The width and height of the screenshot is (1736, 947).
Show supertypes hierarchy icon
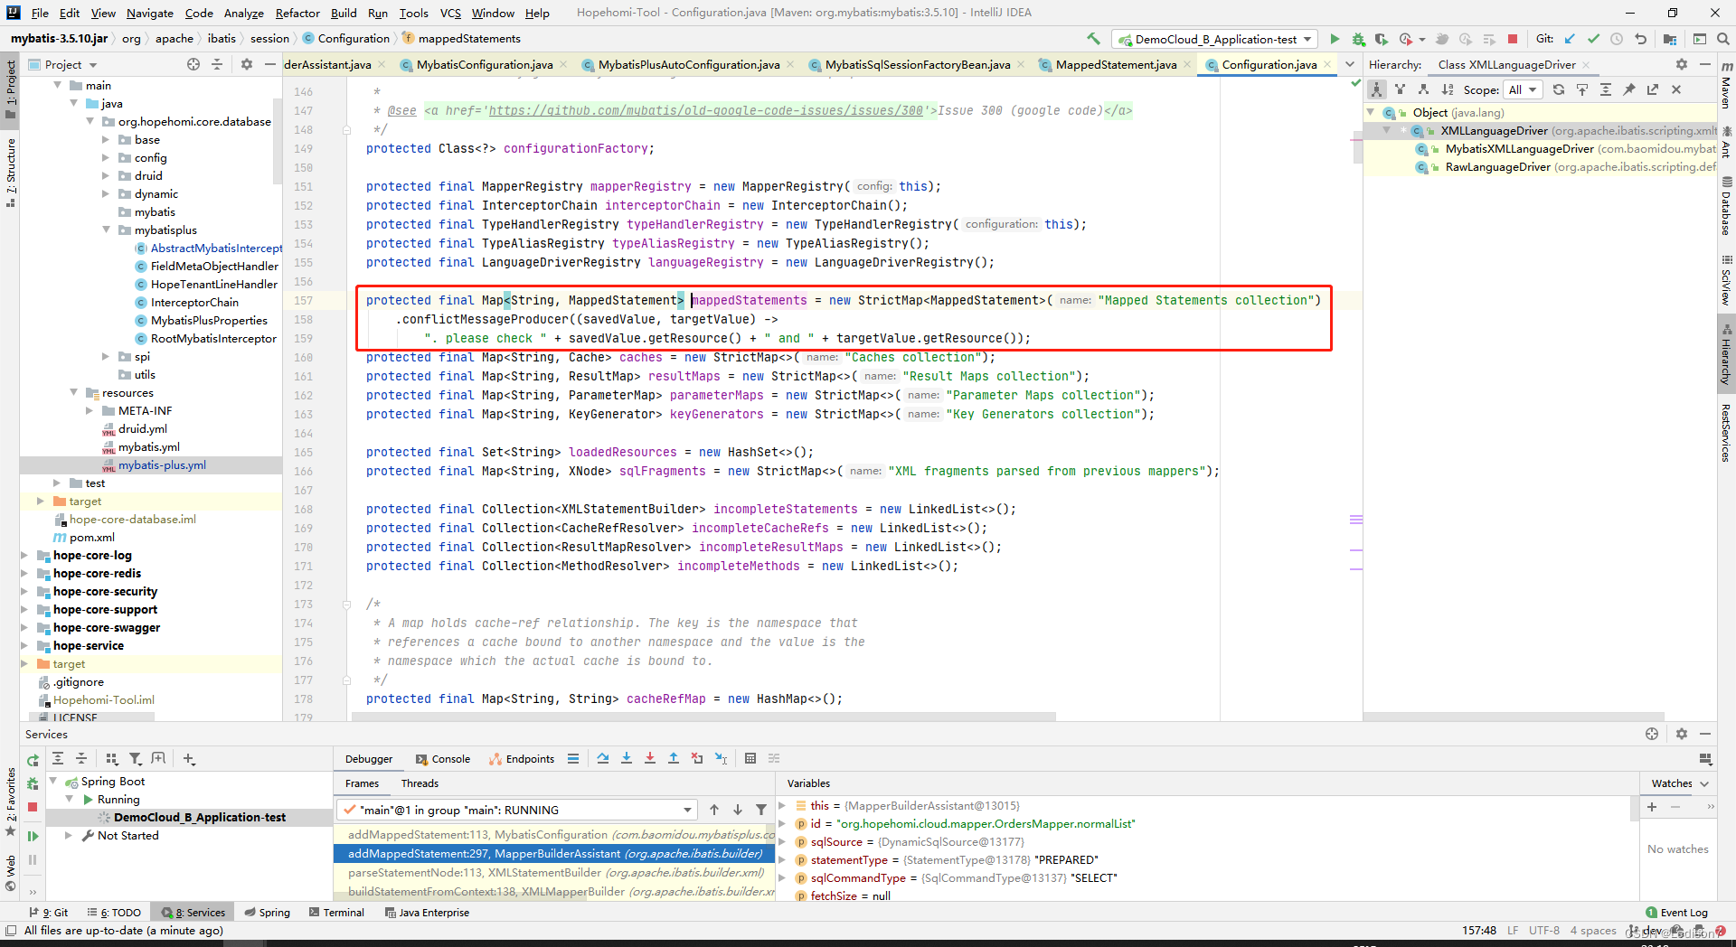coord(1400,89)
